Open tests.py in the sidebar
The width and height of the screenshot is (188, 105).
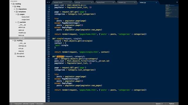pos(21,35)
